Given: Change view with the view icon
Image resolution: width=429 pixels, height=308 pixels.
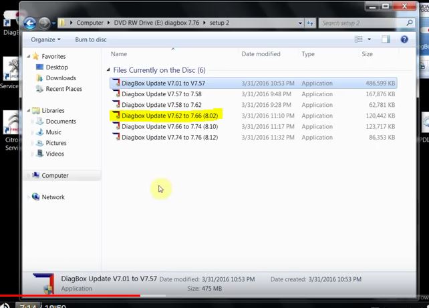Looking at the screenshot, I should pyautogui.click(x=358, y=39).
